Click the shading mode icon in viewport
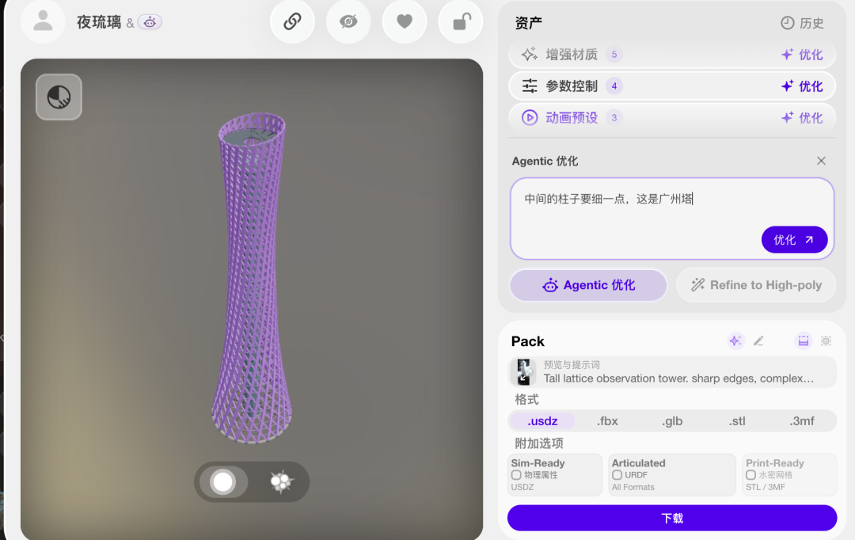The height and width of the screenshot is (540, 855). 59,97
